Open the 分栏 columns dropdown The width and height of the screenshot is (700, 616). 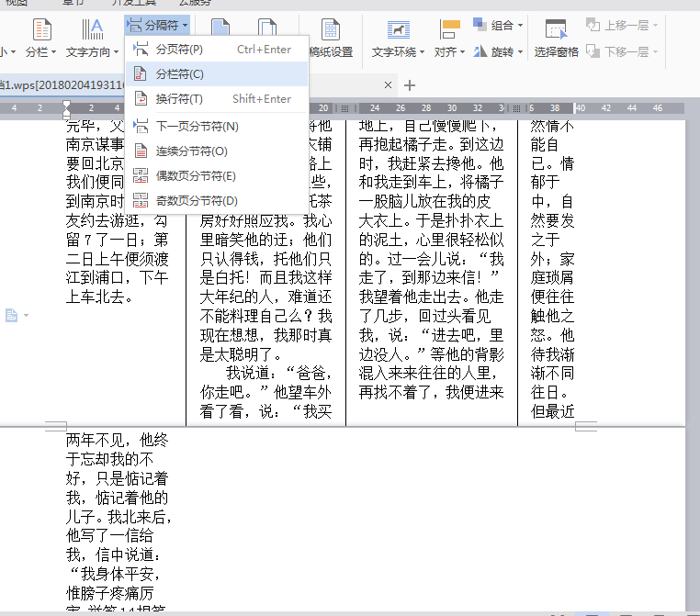coord(41,52)
